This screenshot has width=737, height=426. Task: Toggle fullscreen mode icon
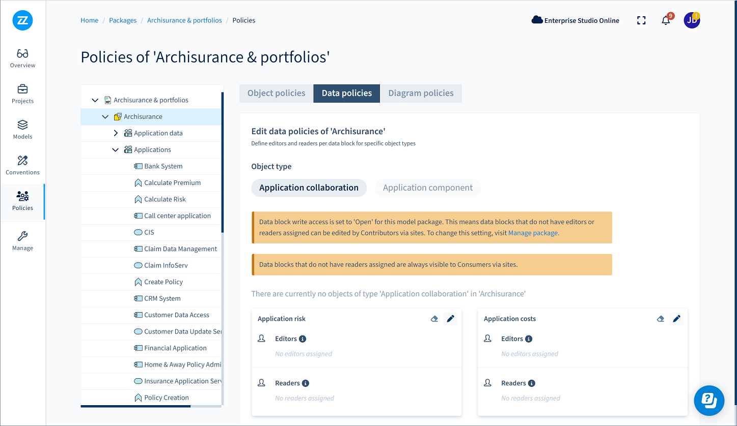pyautogui.click(x=641, y=20)
